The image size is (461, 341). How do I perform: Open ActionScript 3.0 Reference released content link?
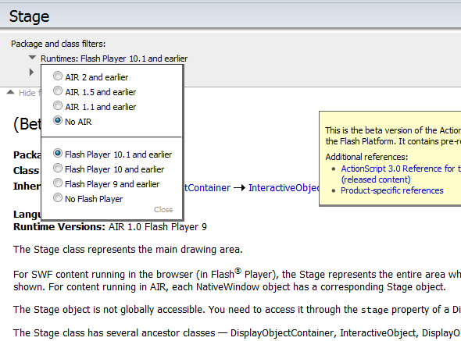coord(401,174)
